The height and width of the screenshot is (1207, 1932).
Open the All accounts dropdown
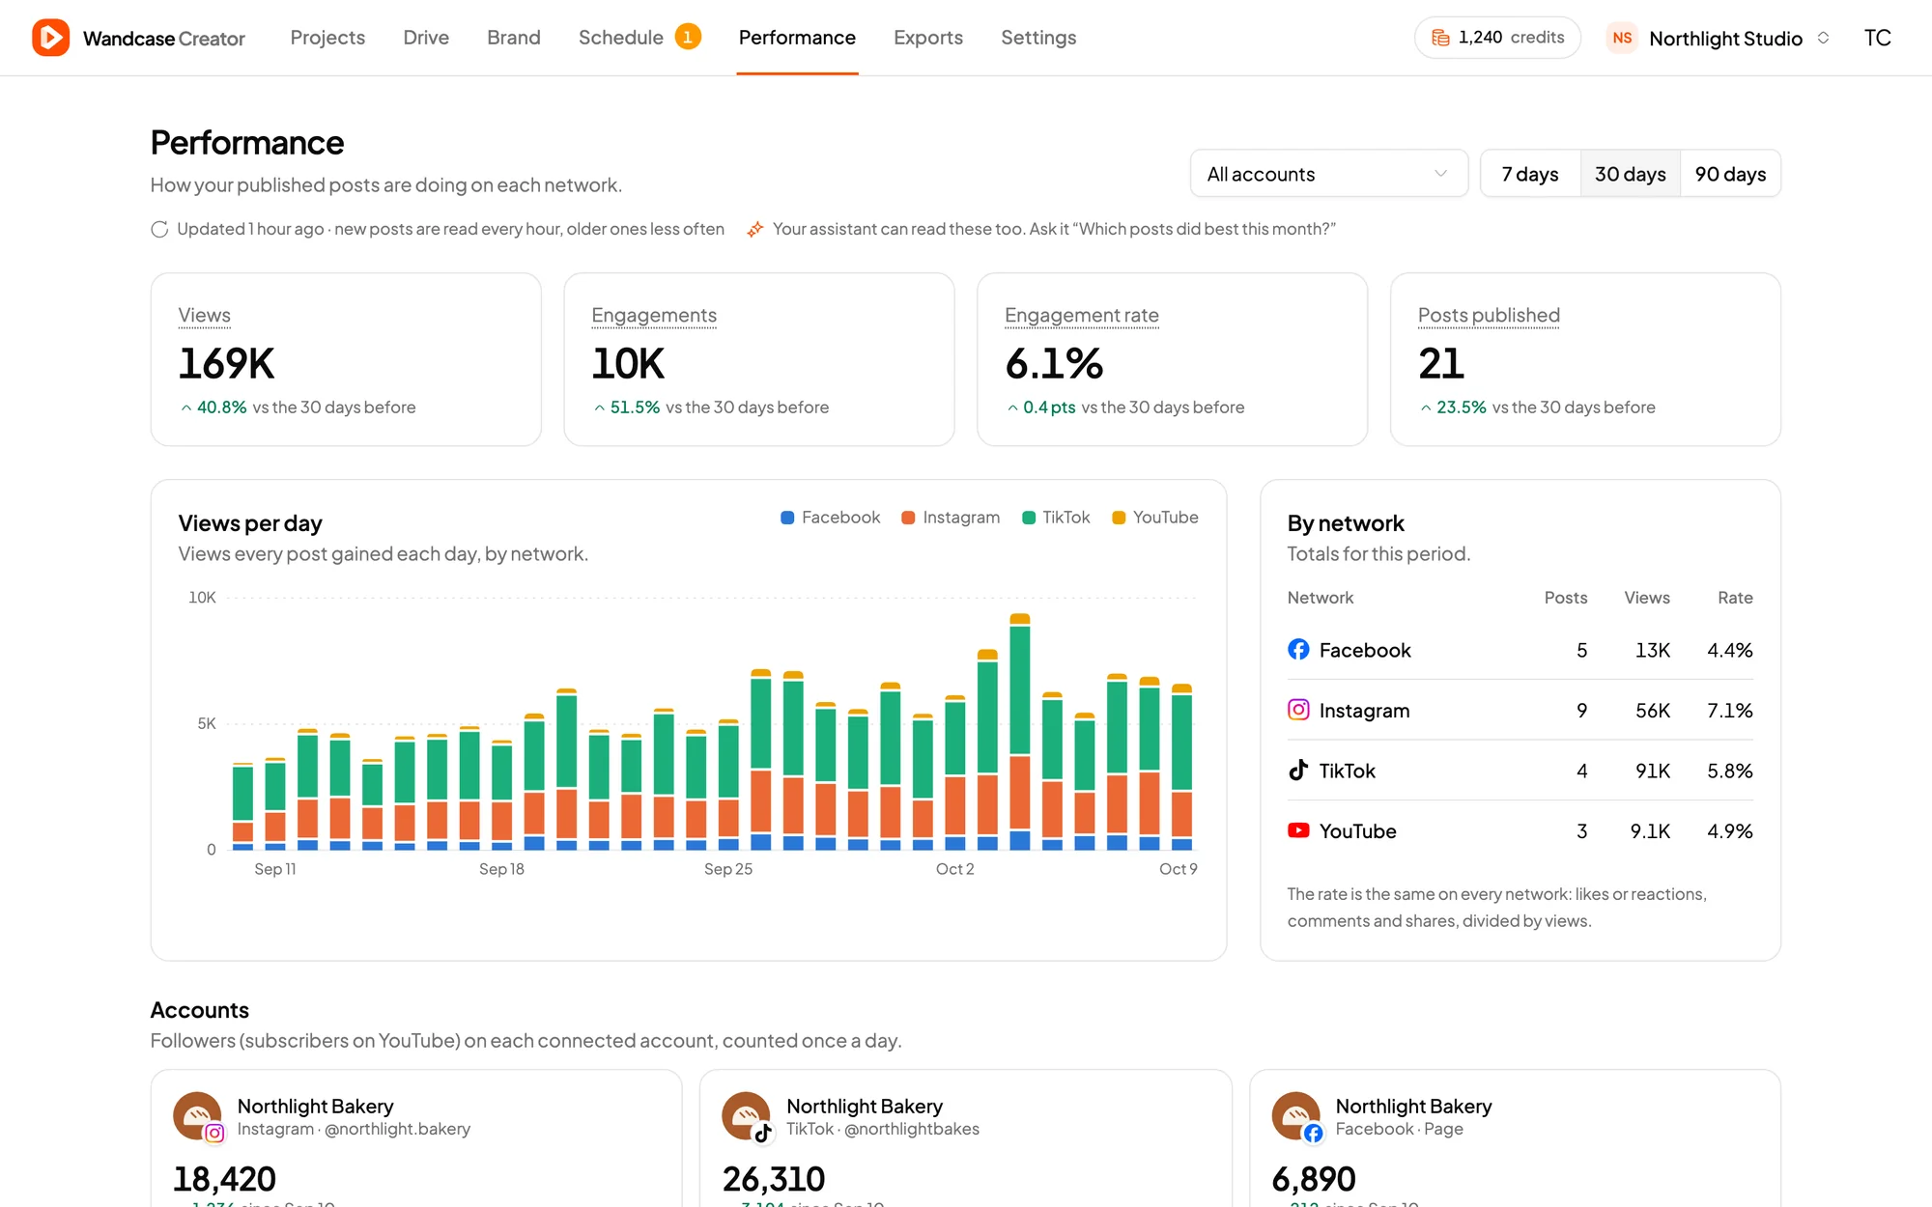[1329, 174]
